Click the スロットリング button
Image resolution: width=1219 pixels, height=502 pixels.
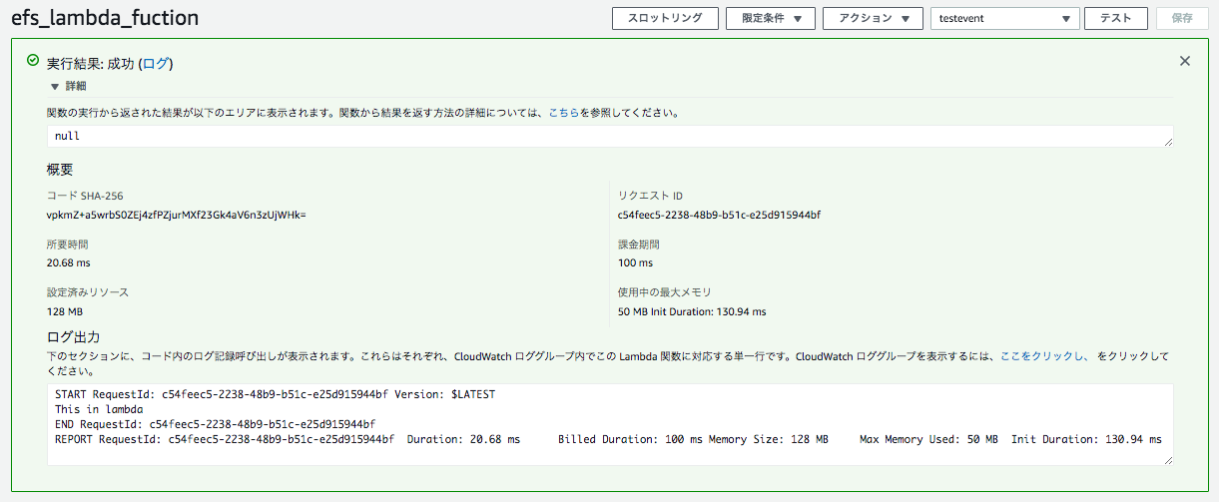point(664,19)
